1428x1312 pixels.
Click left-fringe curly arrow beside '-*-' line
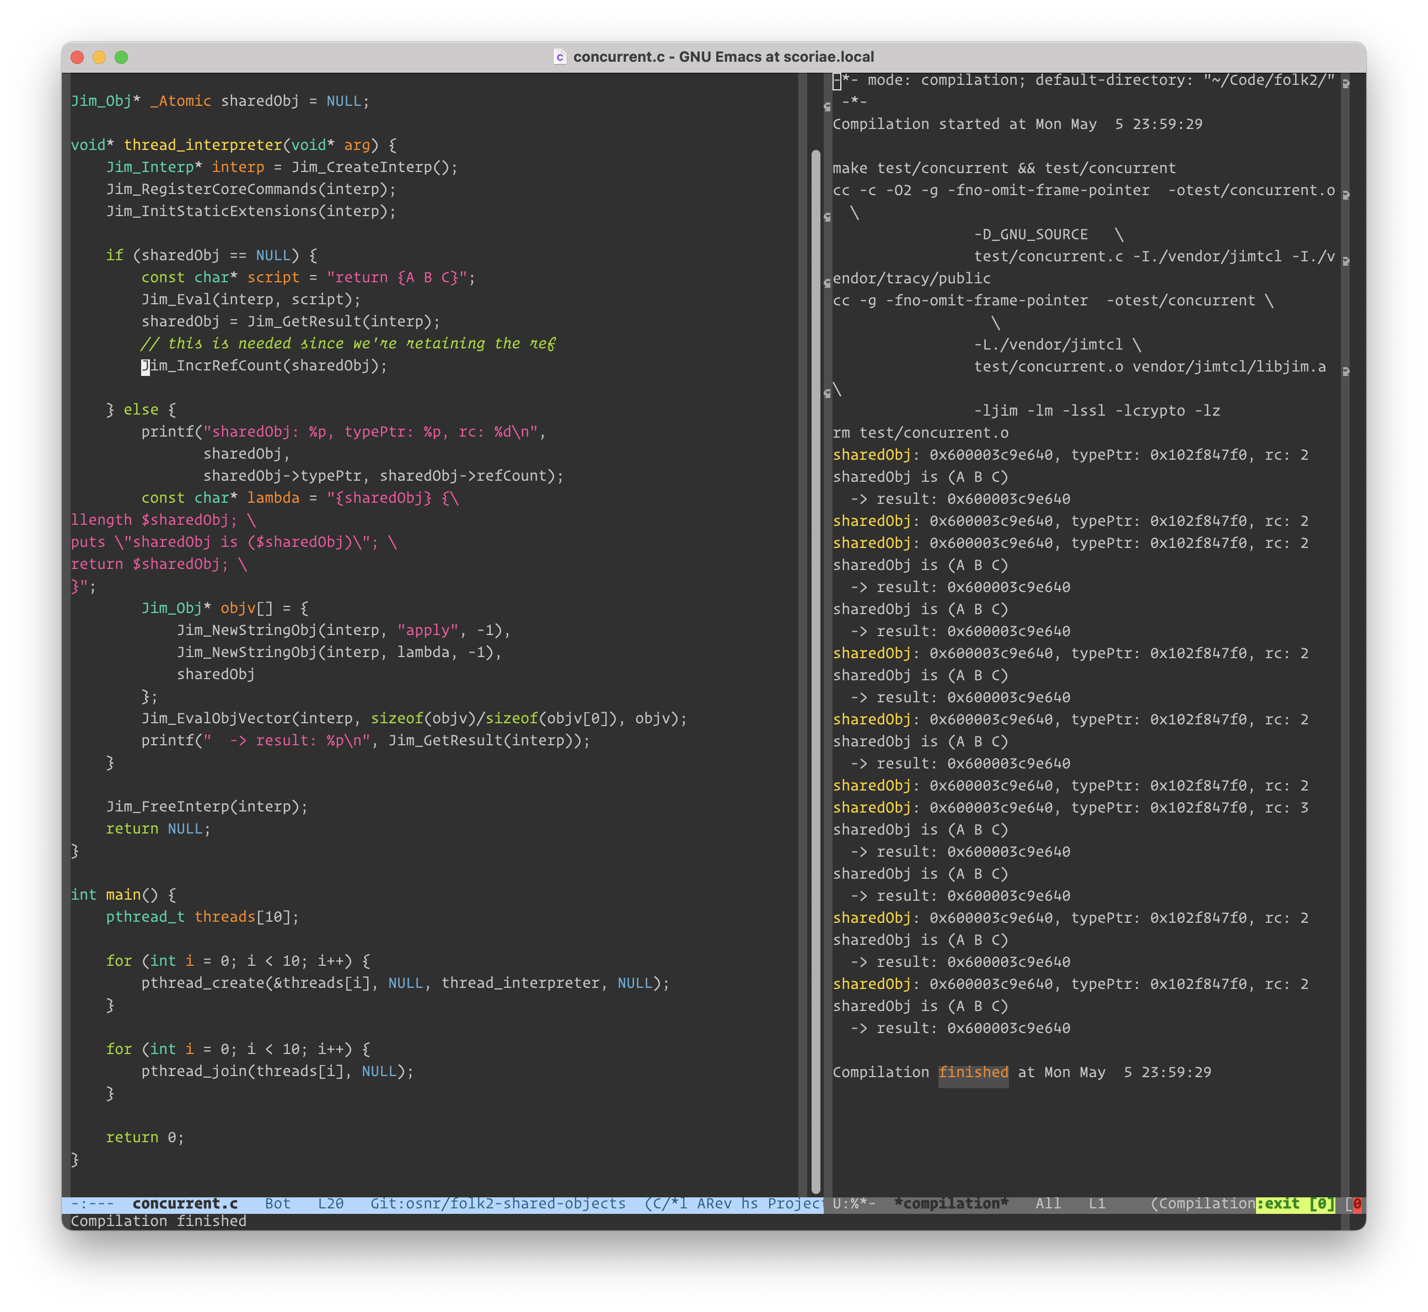pyautogui.click(x=827, y=106)
